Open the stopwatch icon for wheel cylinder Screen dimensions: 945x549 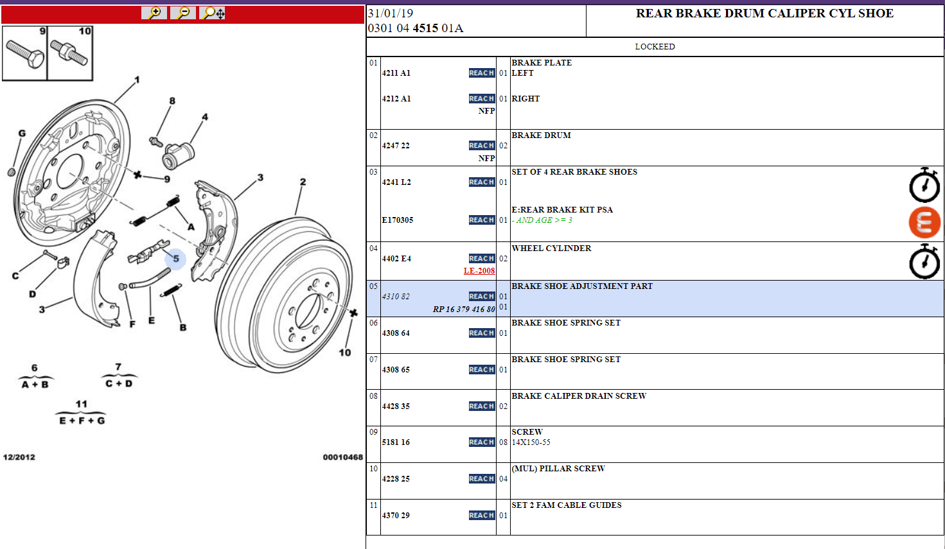(924, 261)
